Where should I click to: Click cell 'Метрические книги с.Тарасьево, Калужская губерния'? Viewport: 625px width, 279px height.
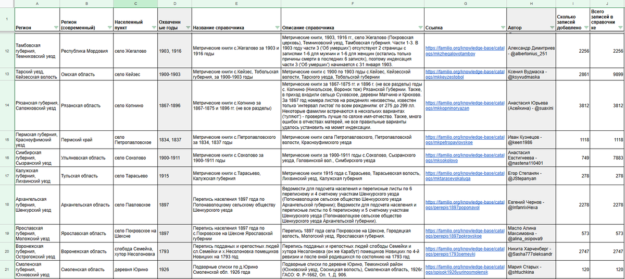pyautogui.click(x=235, y=176)
